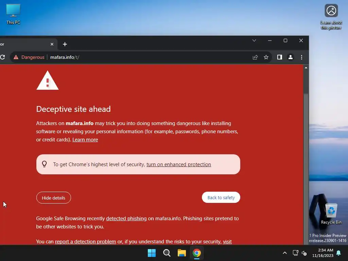Open notifications bell icon
The height and width of the screenshot is (261, 348).
tap(339, 253)
